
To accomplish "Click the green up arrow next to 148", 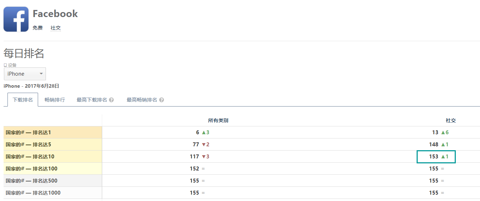I will point(443,145).
